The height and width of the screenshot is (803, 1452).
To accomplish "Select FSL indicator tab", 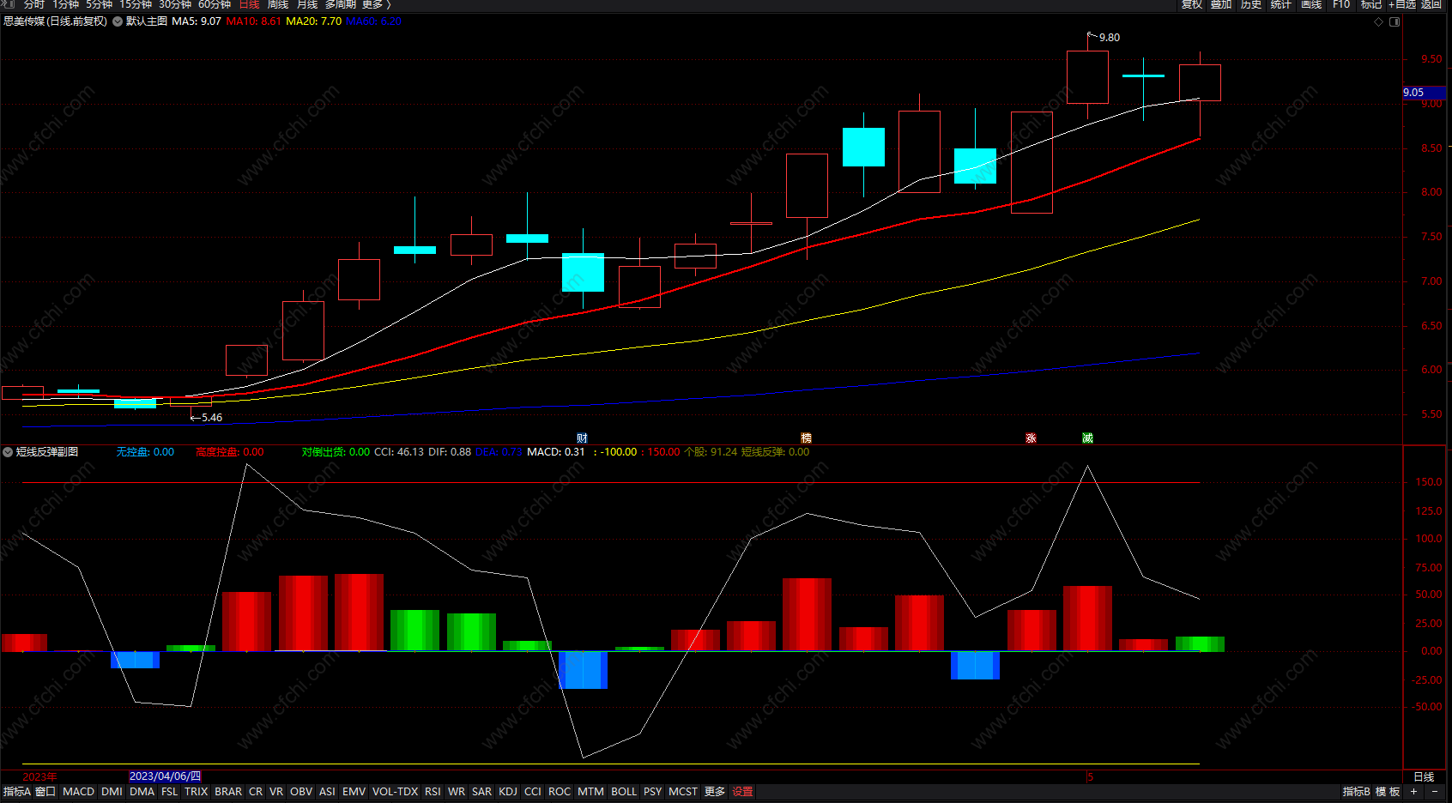I will (x=169, y=792).
